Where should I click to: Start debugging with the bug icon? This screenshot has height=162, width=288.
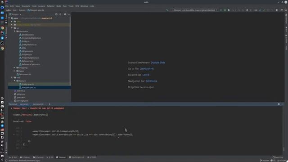coord(225,10)
